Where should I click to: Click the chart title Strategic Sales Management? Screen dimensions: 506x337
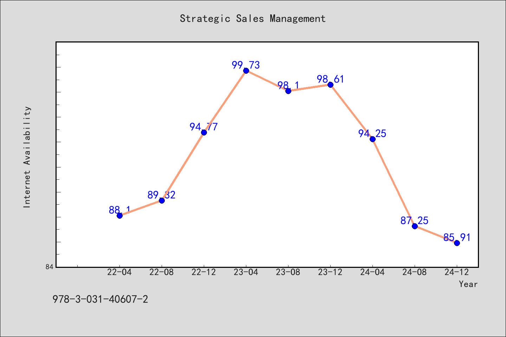click(x=253, y=19)
